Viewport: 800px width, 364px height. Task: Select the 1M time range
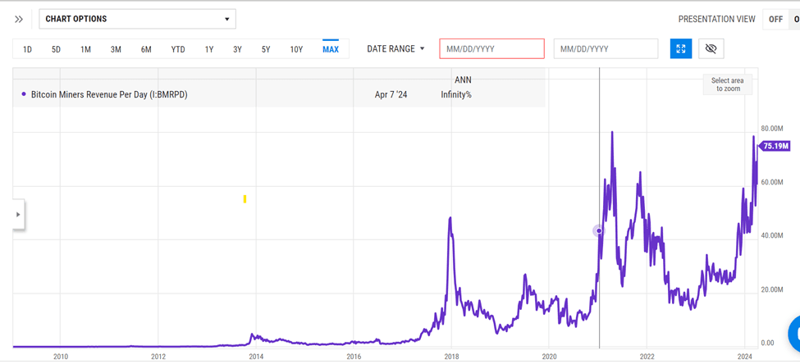(85, 50)
